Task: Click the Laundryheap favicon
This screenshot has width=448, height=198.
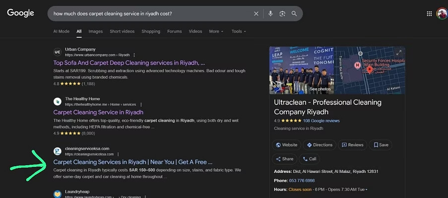Action: [x=58, y=195]
